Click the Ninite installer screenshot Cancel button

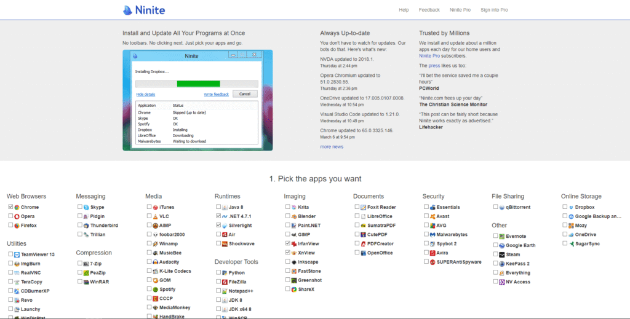click(245, 94)
